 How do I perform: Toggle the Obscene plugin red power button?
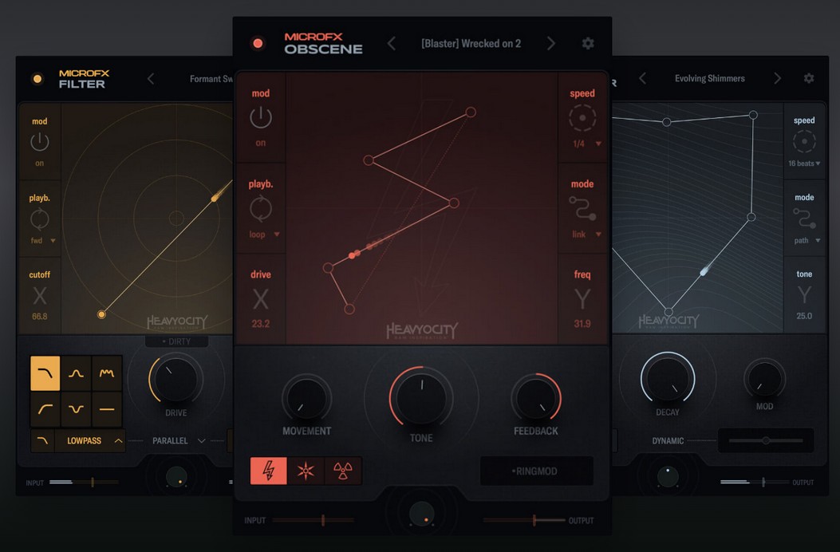point(258,43)
